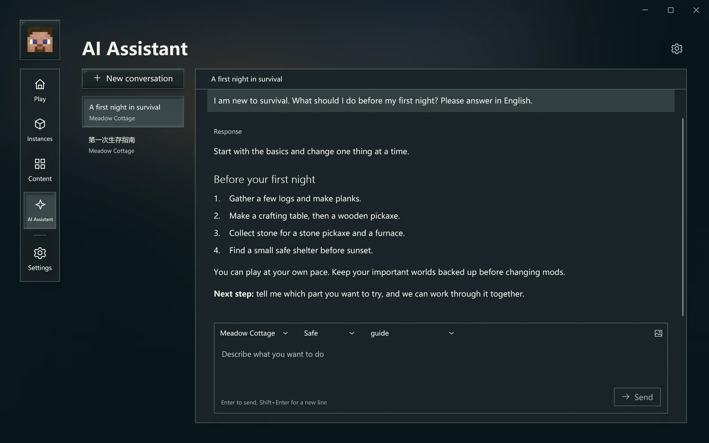
Task: Open the 第一次生存指南 conversation
Action: click(x=133, y=145)
